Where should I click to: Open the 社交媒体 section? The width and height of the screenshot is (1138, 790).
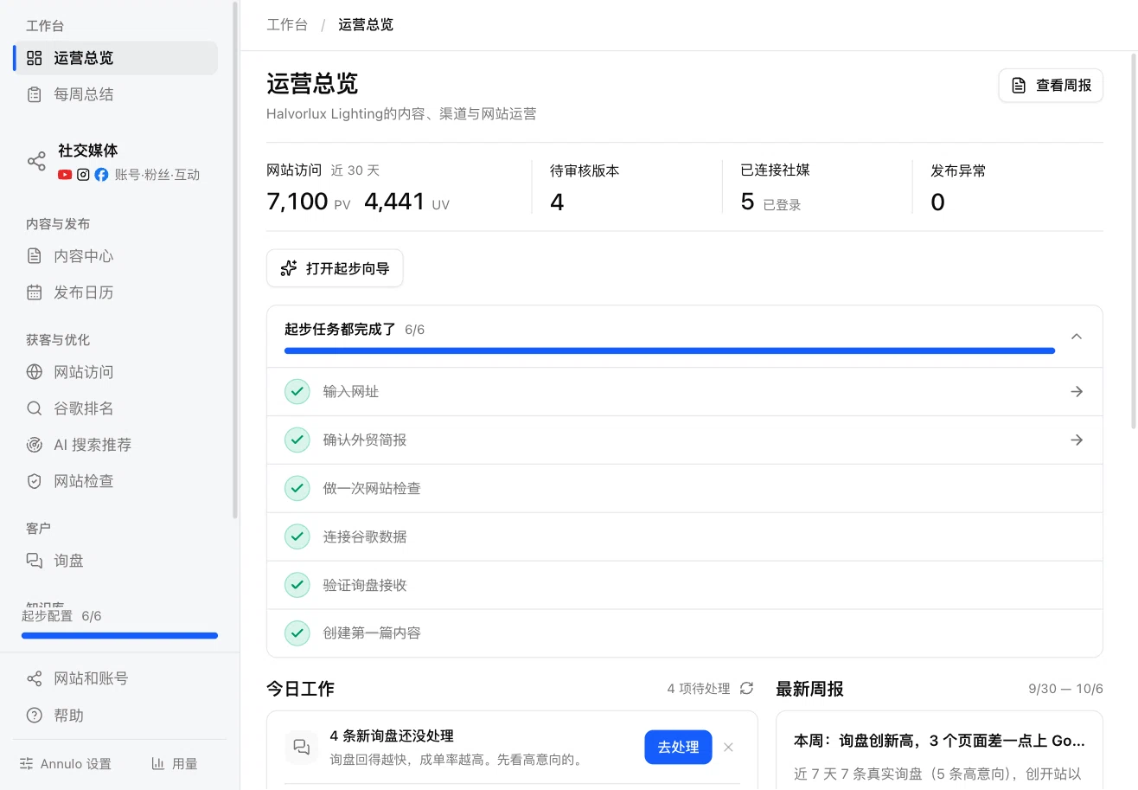[115, 162]
